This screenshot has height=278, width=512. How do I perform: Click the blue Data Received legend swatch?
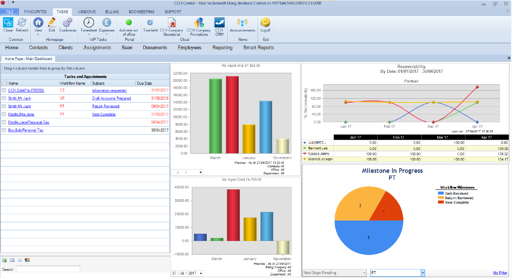point(440,193)
